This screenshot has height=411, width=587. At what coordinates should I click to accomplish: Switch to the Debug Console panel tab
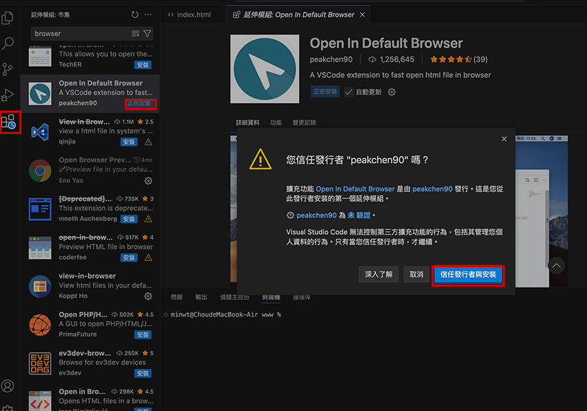tap(234, 297)
